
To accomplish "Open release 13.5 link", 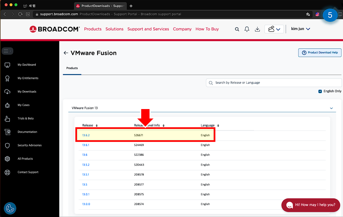I will (x=85, y=185).
